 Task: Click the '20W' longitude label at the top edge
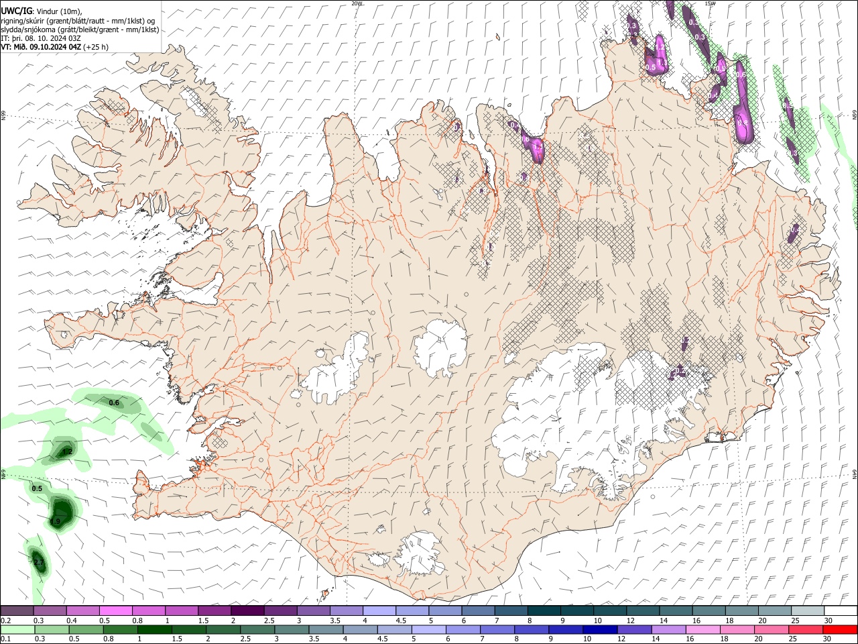click(357, 3)
